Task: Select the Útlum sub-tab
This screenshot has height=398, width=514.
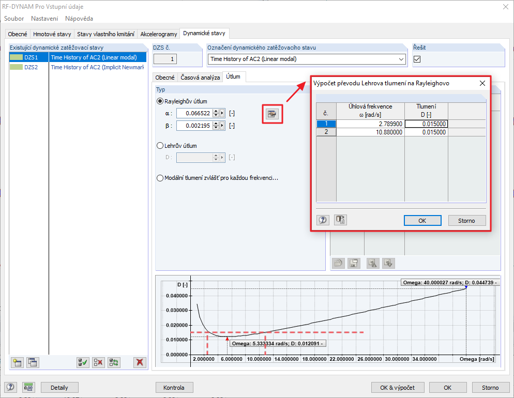Action: [x=233, y=76]
